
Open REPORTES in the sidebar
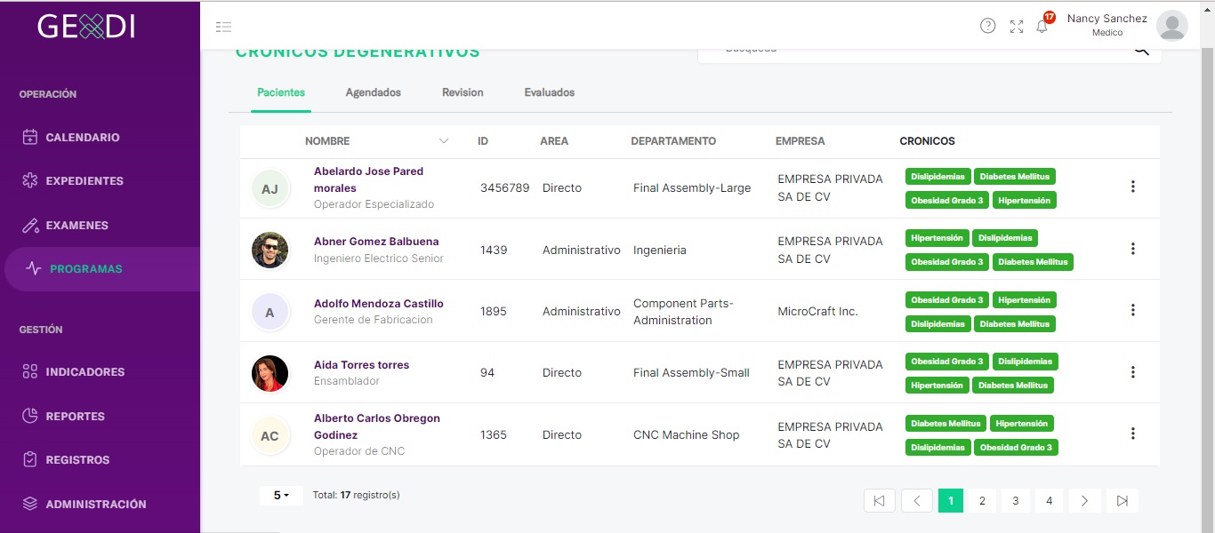tap(76, 417)
